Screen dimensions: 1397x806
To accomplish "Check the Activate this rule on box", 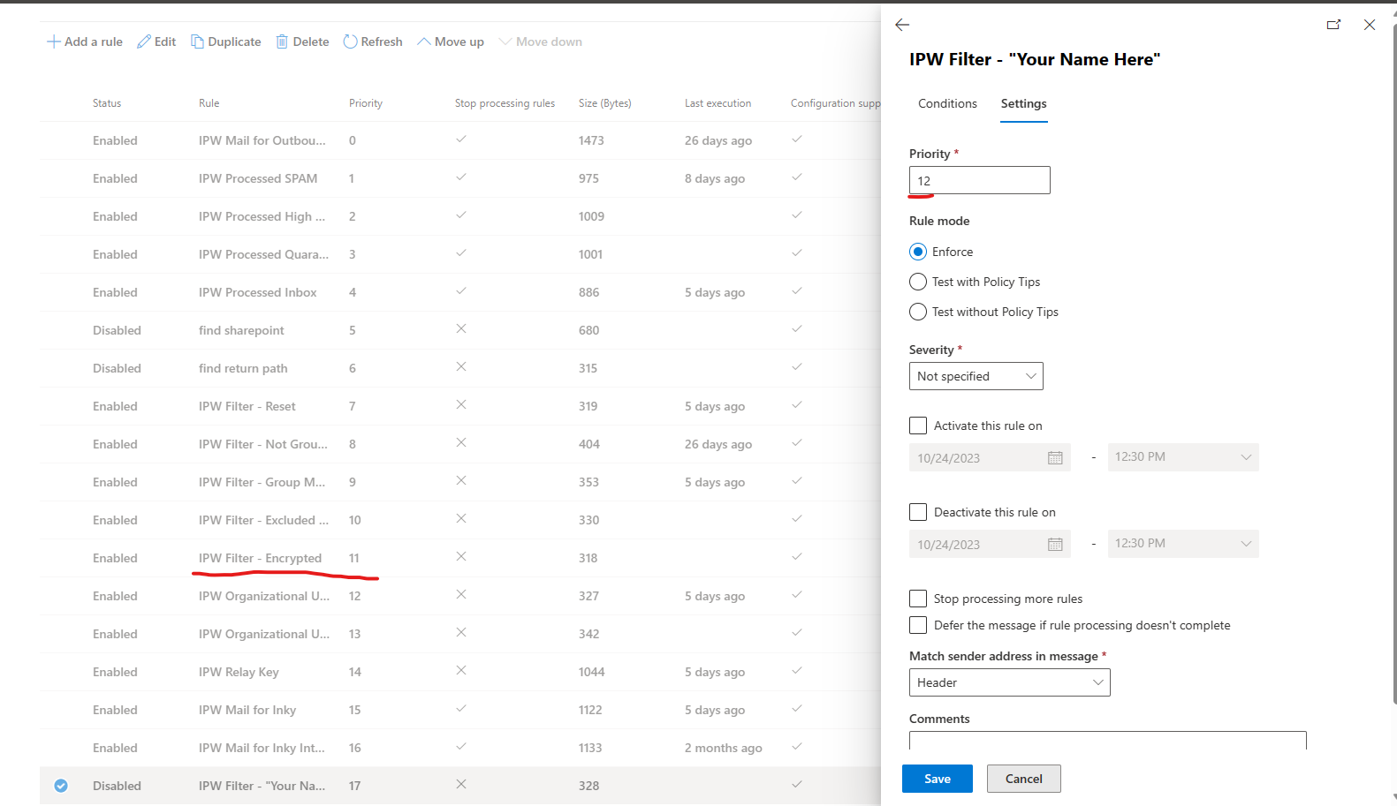I will tap(918, 426).
